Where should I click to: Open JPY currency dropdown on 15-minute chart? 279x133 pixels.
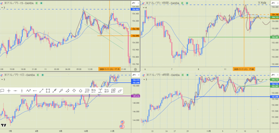[x=135, y=3]
